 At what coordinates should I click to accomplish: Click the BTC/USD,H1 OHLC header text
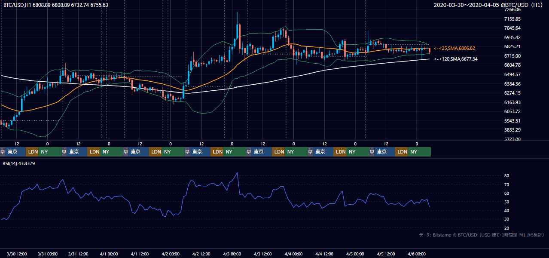click(x=55, y=5)
